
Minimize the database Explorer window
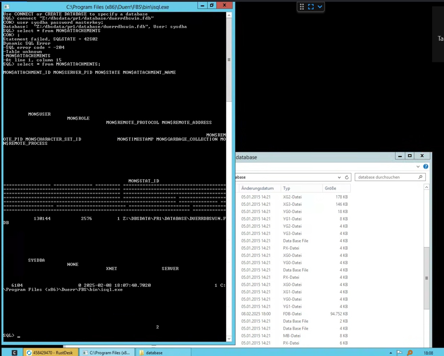tap(400, 156)
